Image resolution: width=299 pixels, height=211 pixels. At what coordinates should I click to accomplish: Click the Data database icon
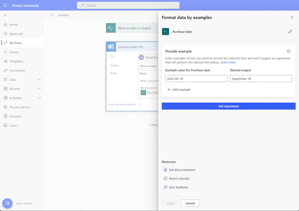6,79
